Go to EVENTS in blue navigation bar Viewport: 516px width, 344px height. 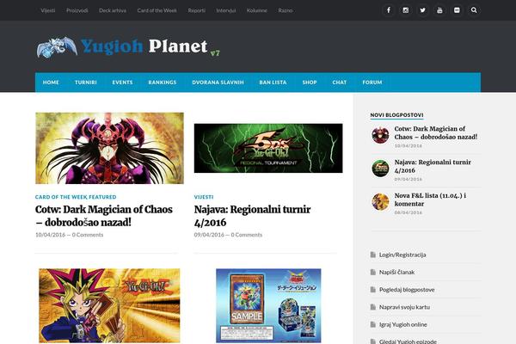pyautogui.click(x=122, y=83)
